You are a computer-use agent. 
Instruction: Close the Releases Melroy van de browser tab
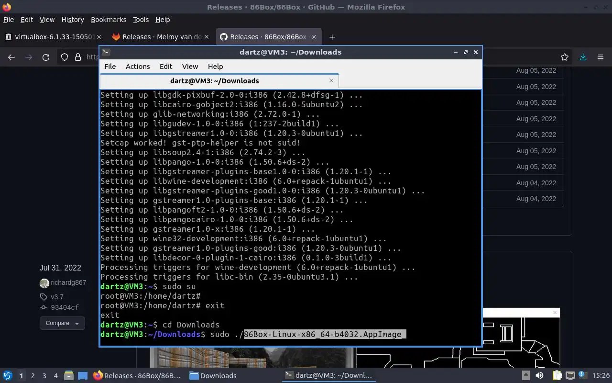click(207, 37)
